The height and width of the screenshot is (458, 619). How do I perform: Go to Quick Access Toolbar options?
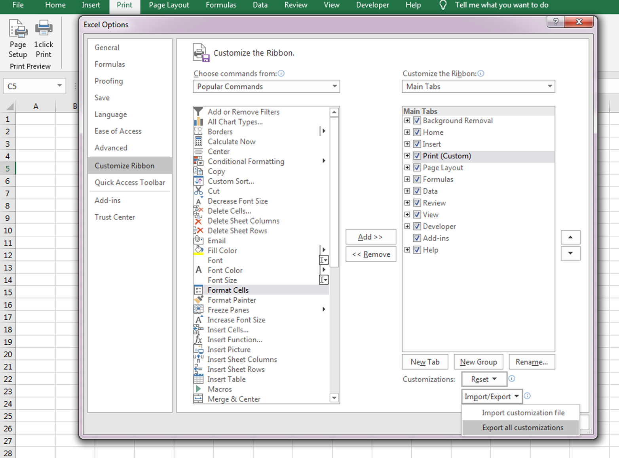[x=130, y=182]
